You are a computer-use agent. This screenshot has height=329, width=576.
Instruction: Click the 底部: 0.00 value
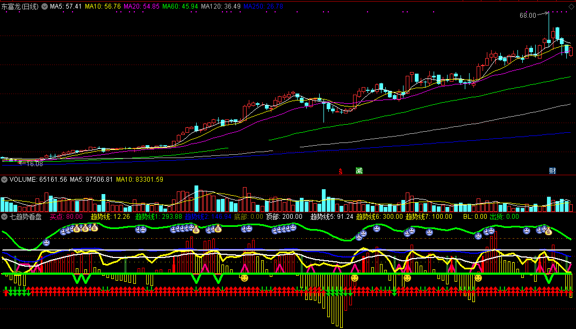(x=249, y=217)
